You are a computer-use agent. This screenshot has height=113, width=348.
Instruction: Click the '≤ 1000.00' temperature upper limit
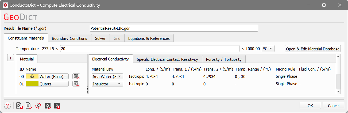[251, 49]
